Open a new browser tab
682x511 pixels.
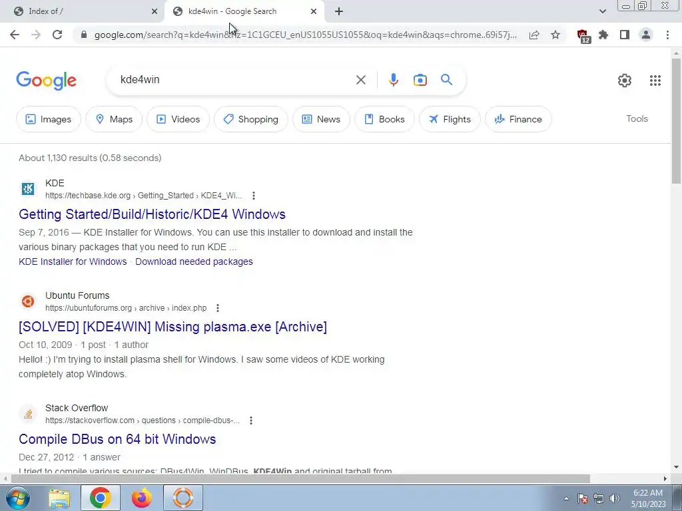[x=339, y=11]
